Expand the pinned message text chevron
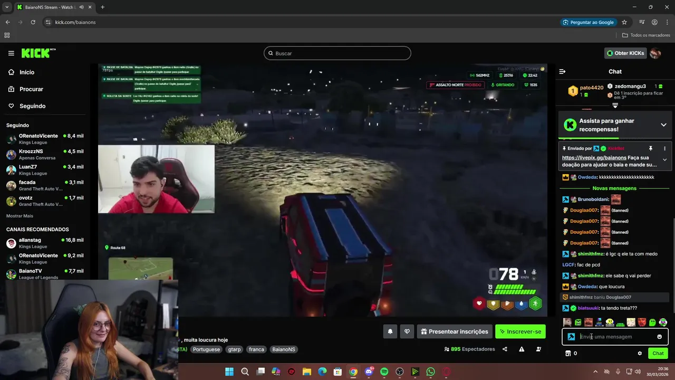This screenshot has height=380, width=675. (x=664, y=159)
